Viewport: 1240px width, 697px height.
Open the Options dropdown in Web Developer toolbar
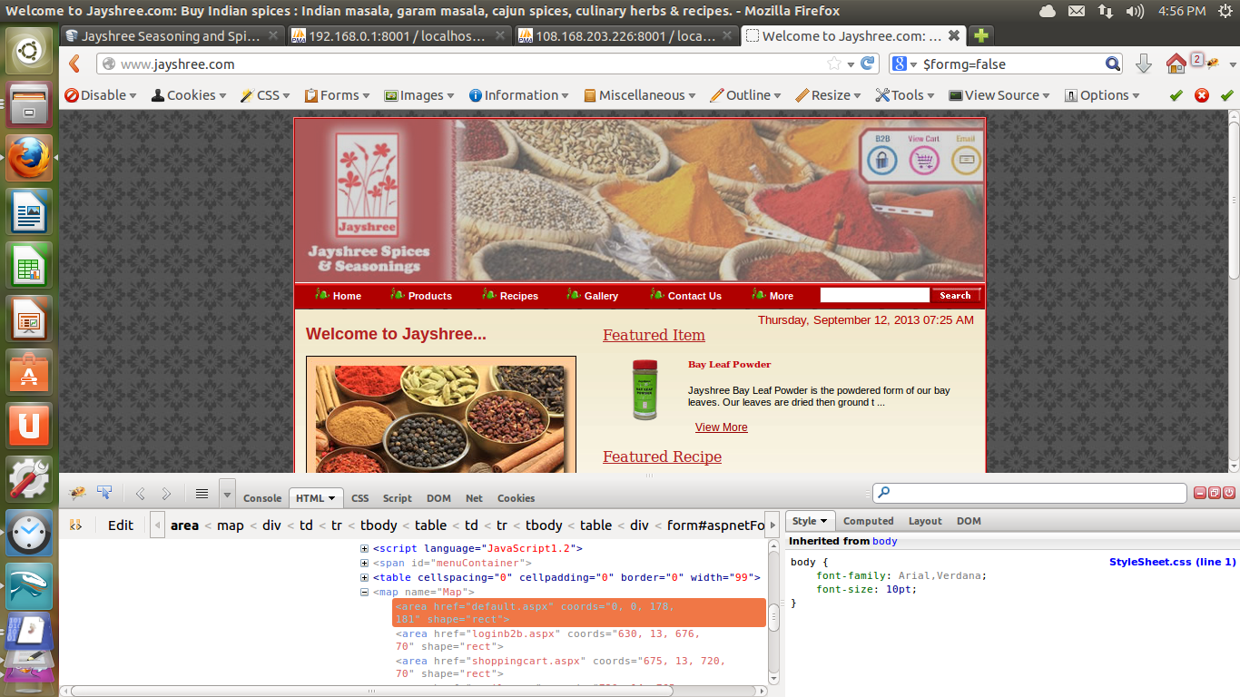tap(1102, 95)
